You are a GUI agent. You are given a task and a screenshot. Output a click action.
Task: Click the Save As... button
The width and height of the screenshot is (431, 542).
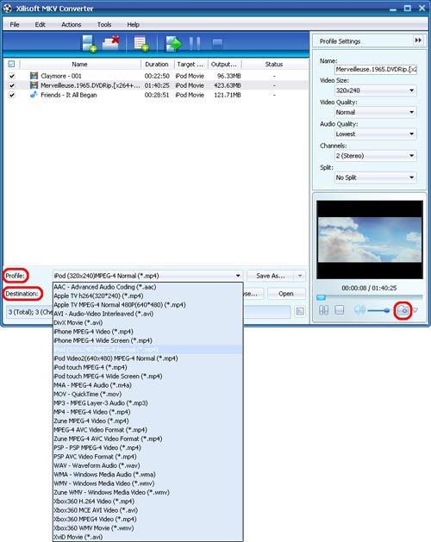[x=271, y=276]
